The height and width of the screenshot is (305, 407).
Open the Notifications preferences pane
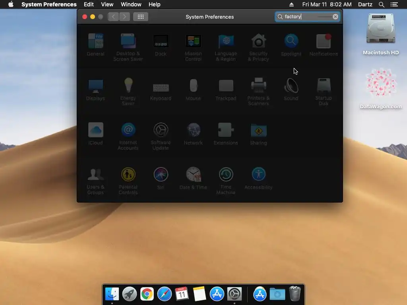click(324, 45)
